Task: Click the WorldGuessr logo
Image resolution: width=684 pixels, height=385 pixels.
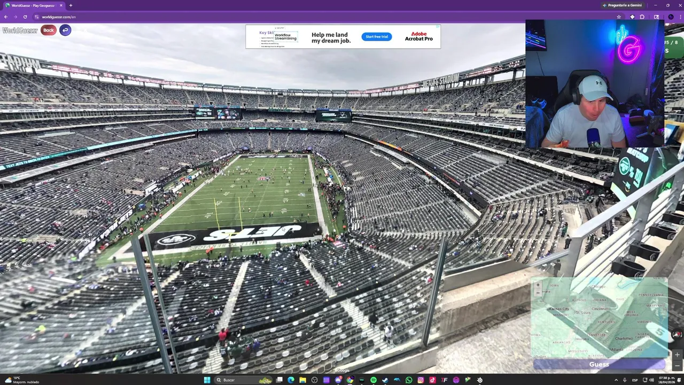Action: [x=20, y=30]
